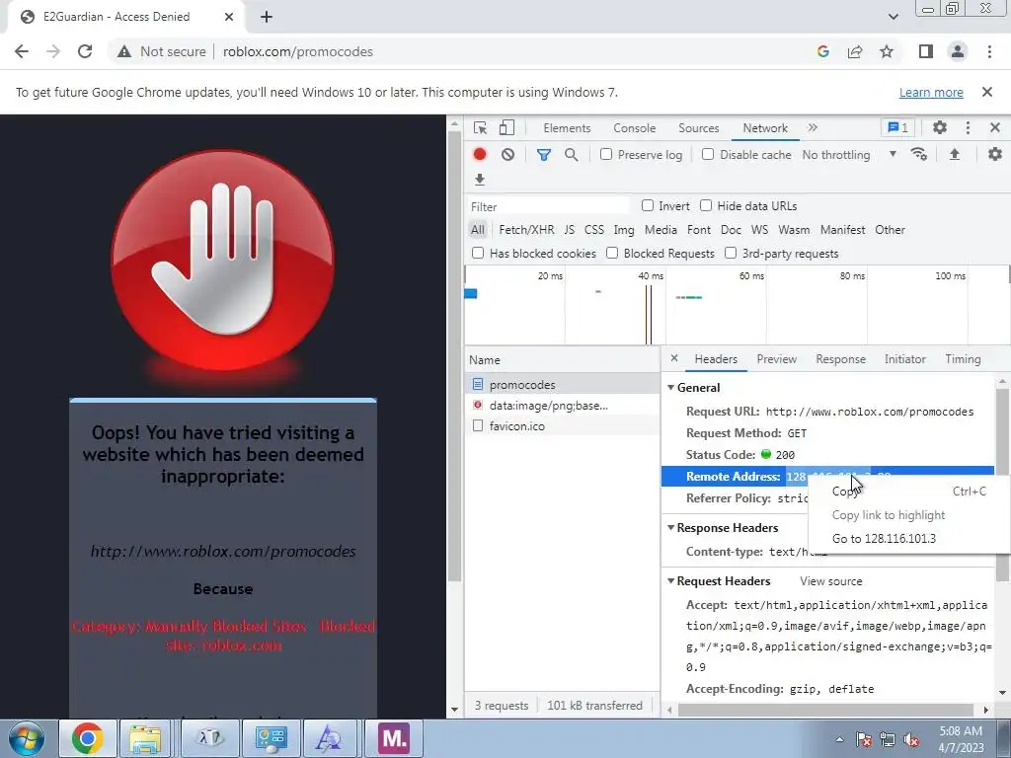Collapse the General section
The image size is (1011, 758).
(670, 387)
